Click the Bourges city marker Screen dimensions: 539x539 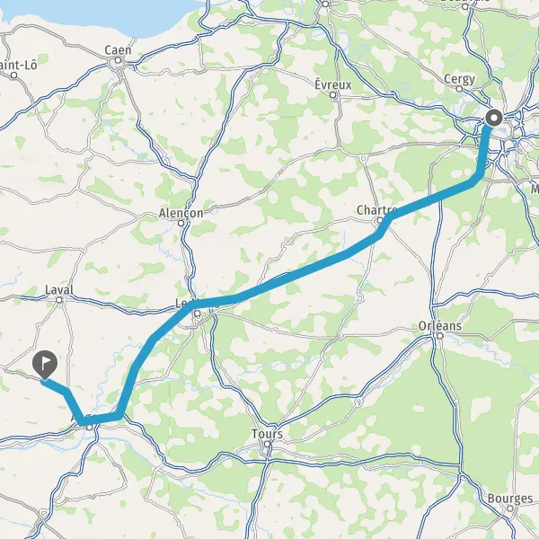coord(510,508)
